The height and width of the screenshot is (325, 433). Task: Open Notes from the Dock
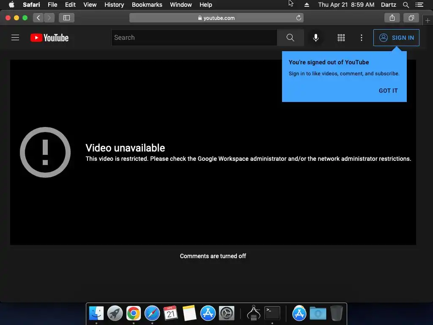pos(189,313)
